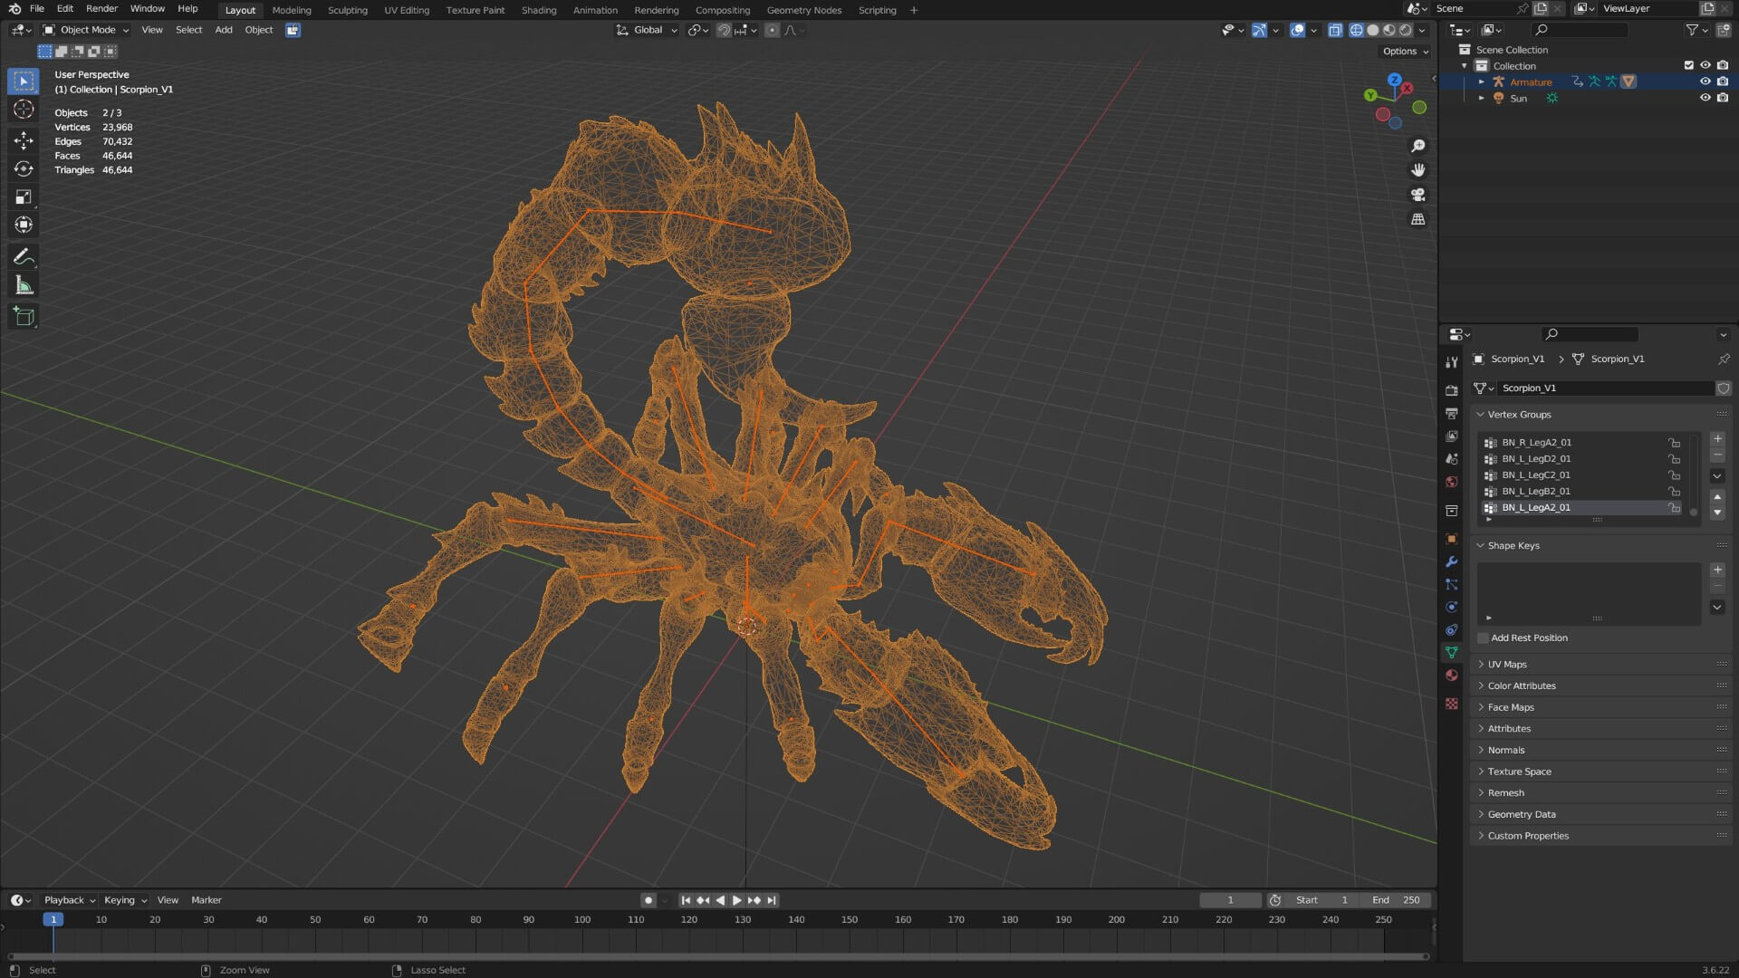
Task: Click the timeline horizontal scrollbar
Action: coord(718,956)
